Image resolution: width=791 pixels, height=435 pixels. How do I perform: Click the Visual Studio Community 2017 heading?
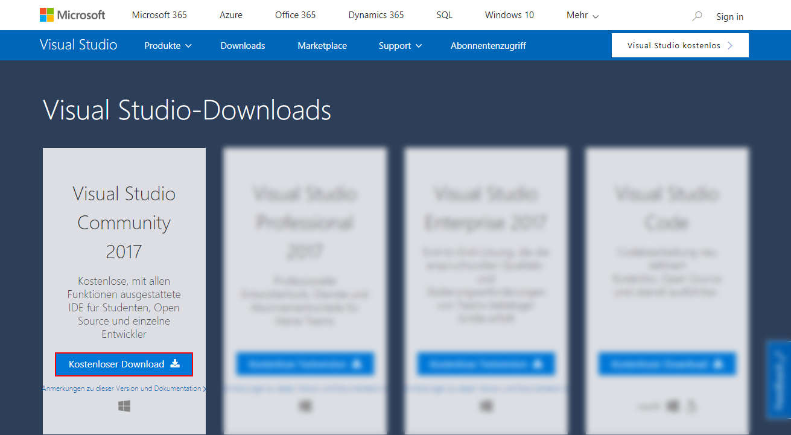coord(124,222)
